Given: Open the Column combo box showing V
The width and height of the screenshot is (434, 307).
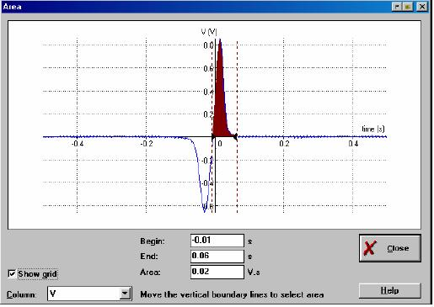Looking at the screenshot, I should click(x=89, y=294).
